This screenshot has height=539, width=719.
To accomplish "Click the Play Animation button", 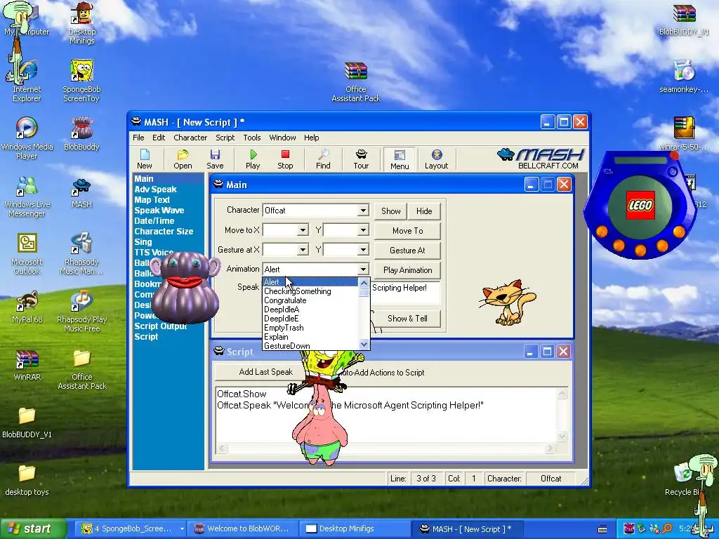I will point(408,270).
